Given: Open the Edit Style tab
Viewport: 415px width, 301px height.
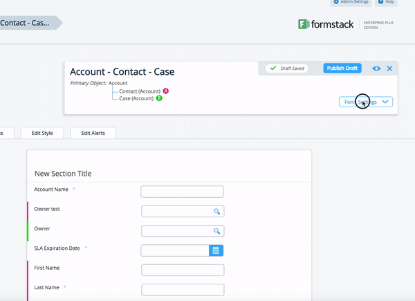Looking at the screenshot, I should point(42,133).
